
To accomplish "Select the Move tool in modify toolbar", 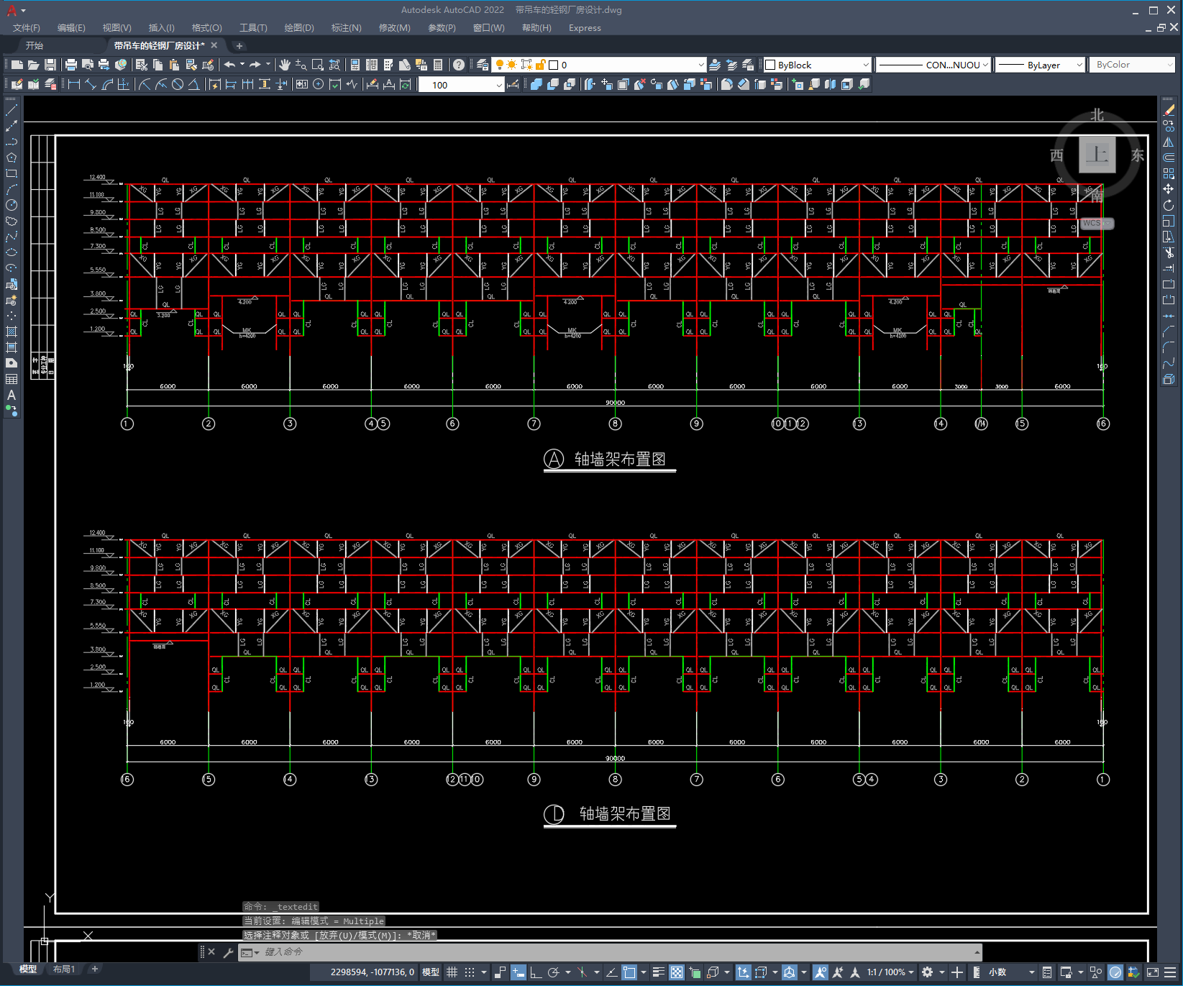I will (1169, 189).
